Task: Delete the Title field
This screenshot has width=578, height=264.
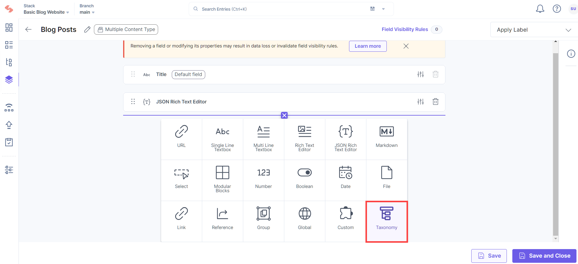Action: [x=435, y=74]
